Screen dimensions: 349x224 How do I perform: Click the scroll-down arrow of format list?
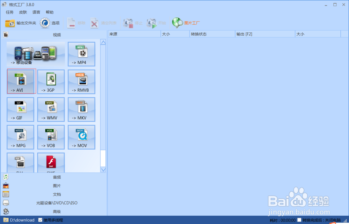(103, 170)
